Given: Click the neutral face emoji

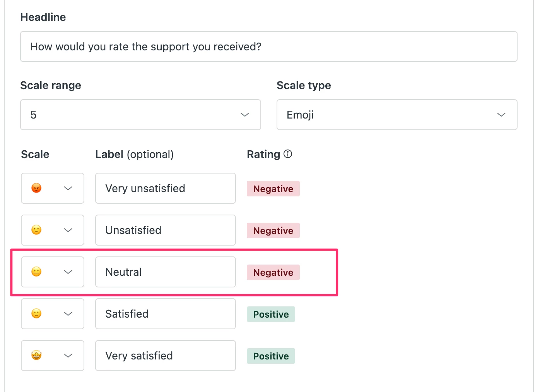Looking at the screenshot, I should 36,272.
